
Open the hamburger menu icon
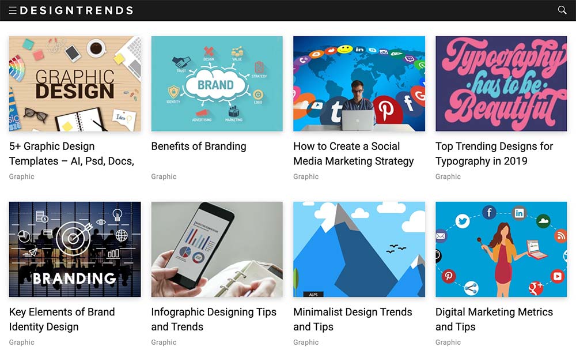[x=13, y=10]
